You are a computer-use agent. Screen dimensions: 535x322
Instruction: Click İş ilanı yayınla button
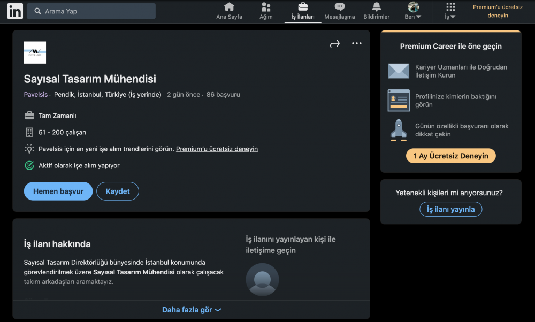coord(450,209)
